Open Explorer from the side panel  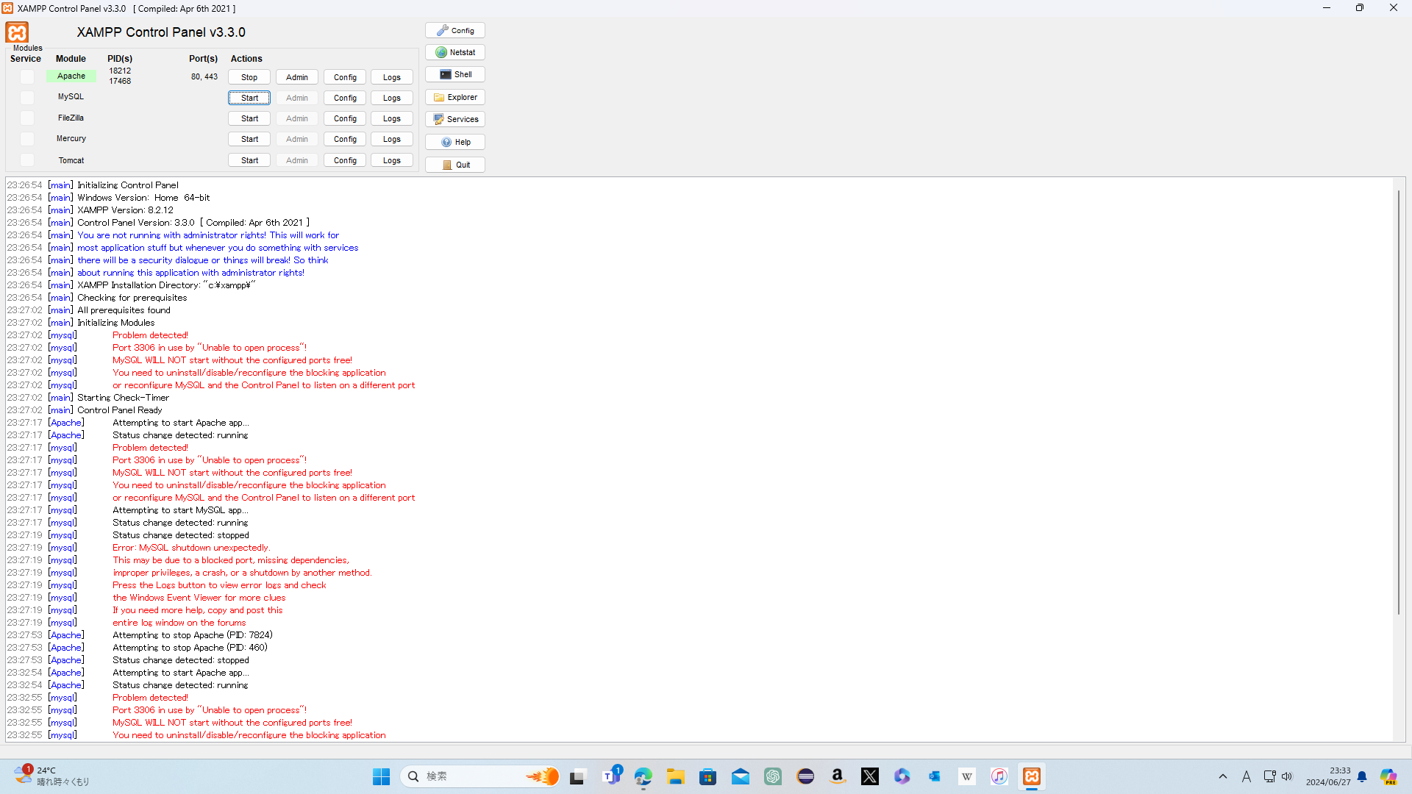[x=454, y=97]
